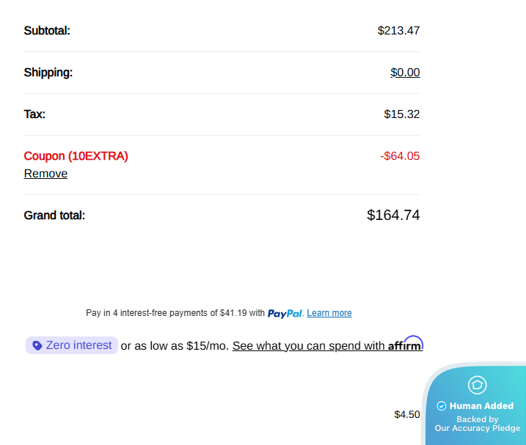Screen dimensions: 526x445
Task: Click the Tax amount $15.32
Action: (x=401, y=114)
